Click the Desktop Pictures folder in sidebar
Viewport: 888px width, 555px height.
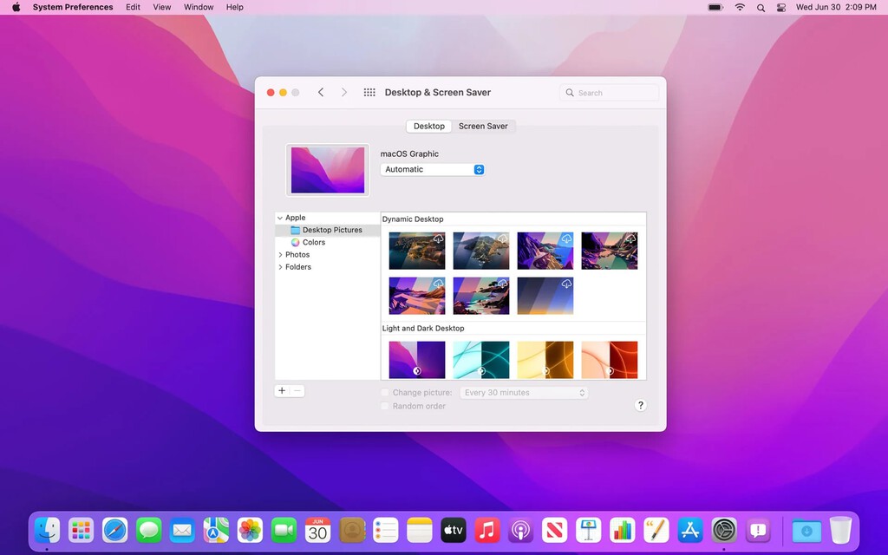point(332,230)
